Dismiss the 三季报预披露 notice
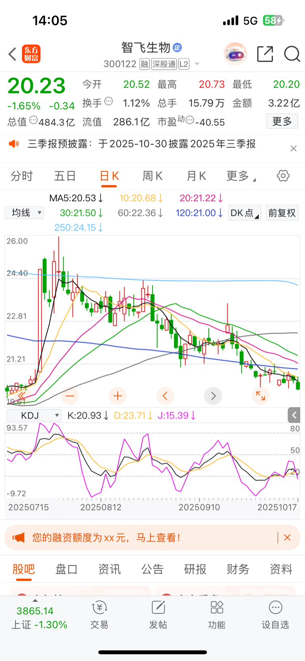 [293, 148]
